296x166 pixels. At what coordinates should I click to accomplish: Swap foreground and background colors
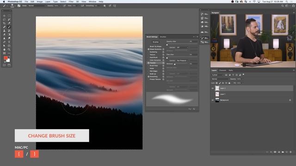[9, 57]
